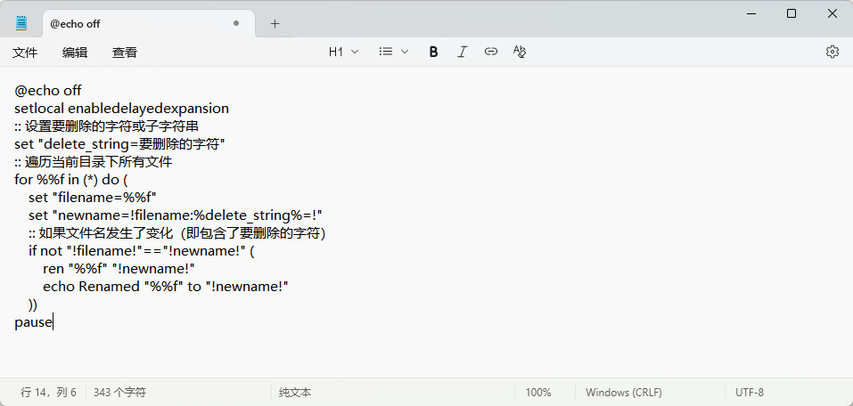
Task: Clear formatting with the Ab eraser icon
Action: click(x=520, y=52)
